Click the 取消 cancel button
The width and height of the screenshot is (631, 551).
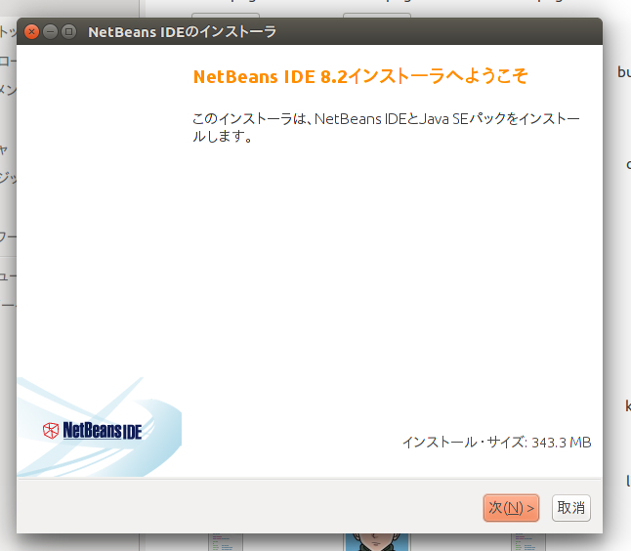point(571,508)
